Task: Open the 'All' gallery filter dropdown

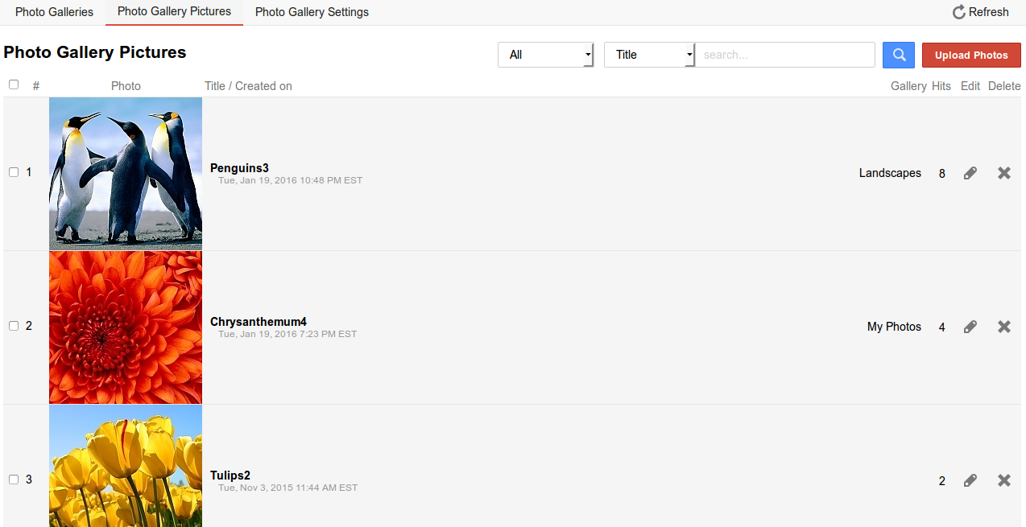Action: [545, 55]
